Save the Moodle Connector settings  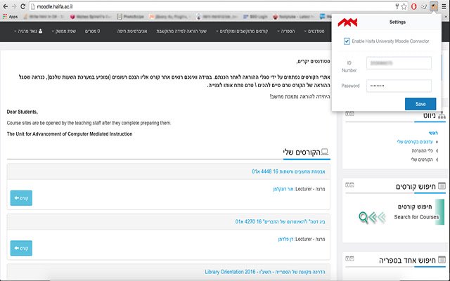[x=420, y=104]
